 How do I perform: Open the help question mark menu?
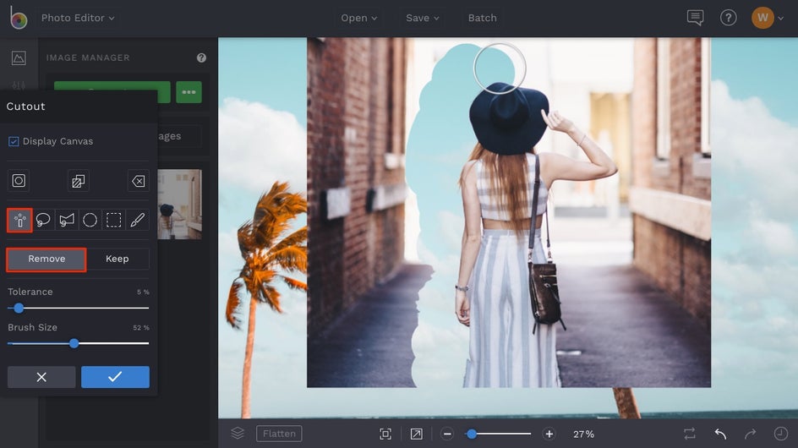pos(727,18)
